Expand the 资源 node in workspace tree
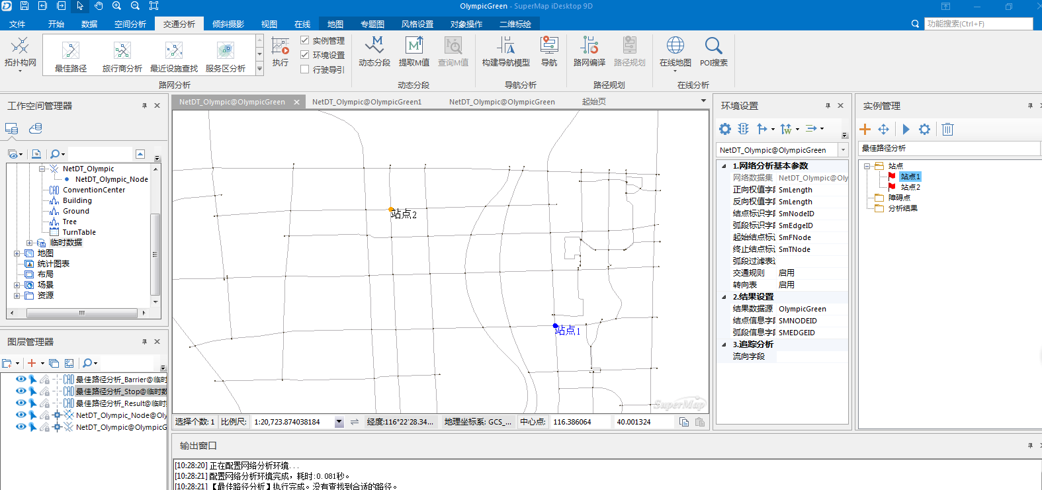The width and height of the screenshot is (1042, 490). tap(17, 296)
